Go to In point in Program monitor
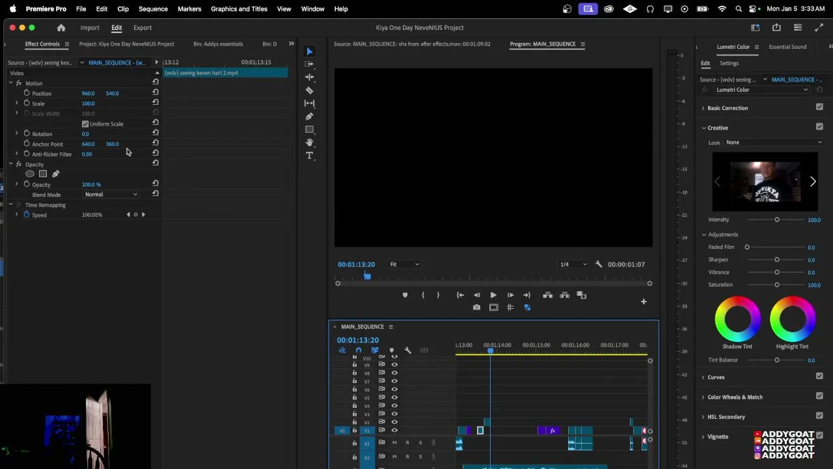This screenshot has width=833, height=469. pyautogui.click(x=460, y=295)
